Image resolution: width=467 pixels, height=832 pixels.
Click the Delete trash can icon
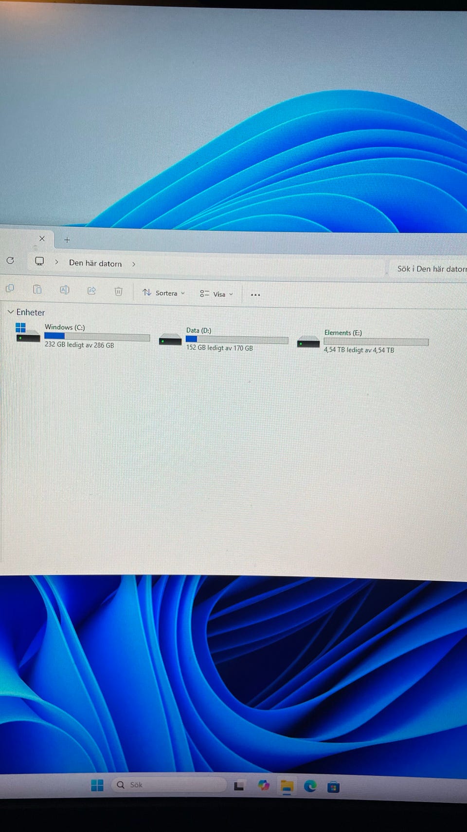[118, 291]
